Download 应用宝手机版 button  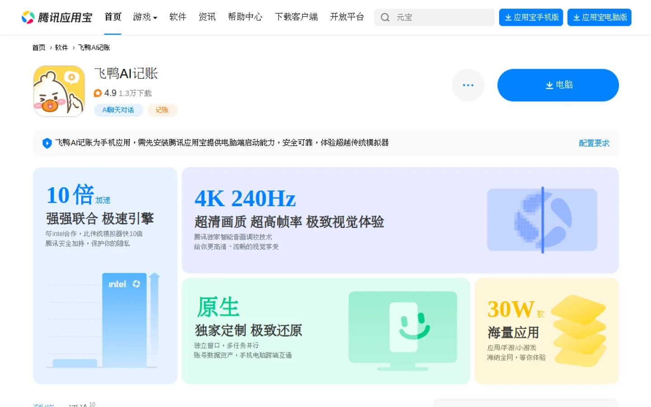(531, 18)
